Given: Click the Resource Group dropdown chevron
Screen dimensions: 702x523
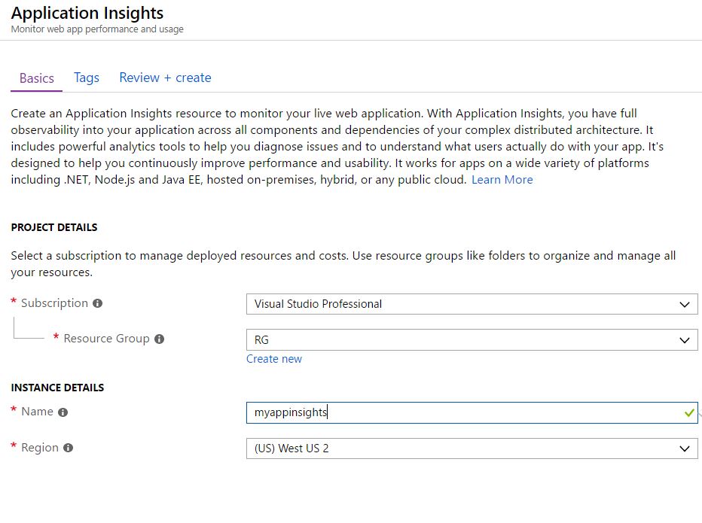Looking at the screenshot, I should click(x=685, y=340).
